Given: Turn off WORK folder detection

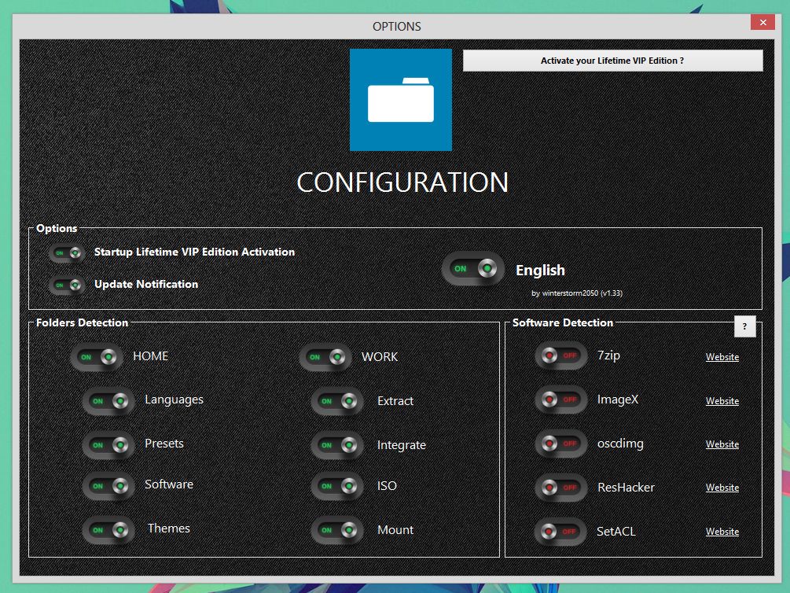Looking at the screenshot, I should click(x=325, y=357).
